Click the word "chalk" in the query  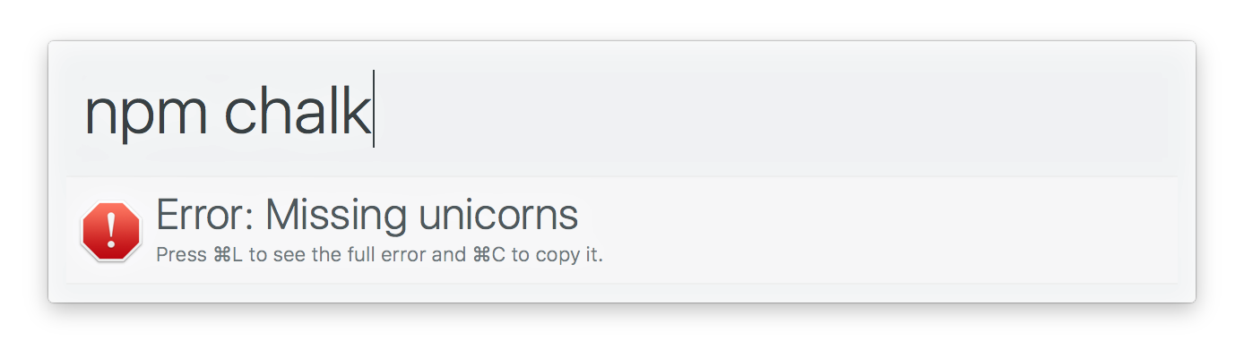pos(297,111)
